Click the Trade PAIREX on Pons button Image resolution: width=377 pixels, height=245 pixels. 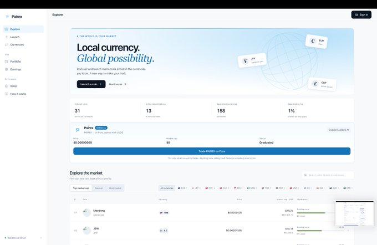tap(212, 151)
